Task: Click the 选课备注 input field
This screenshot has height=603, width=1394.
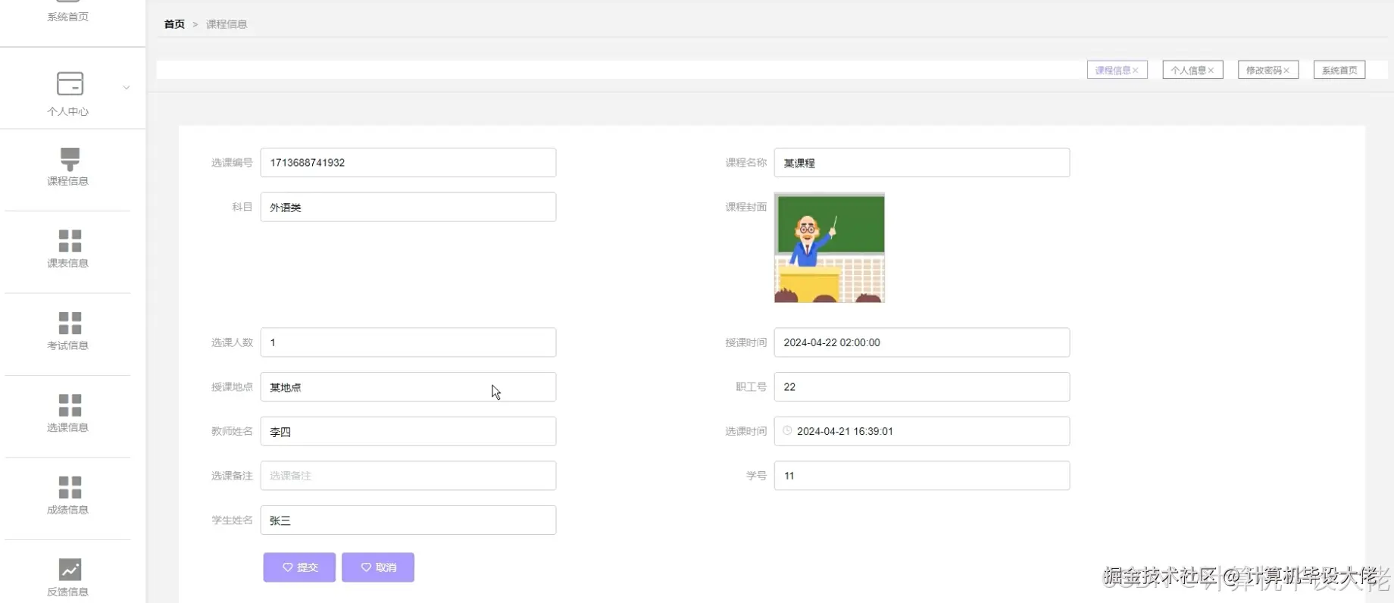Action: tap(408, 476)
